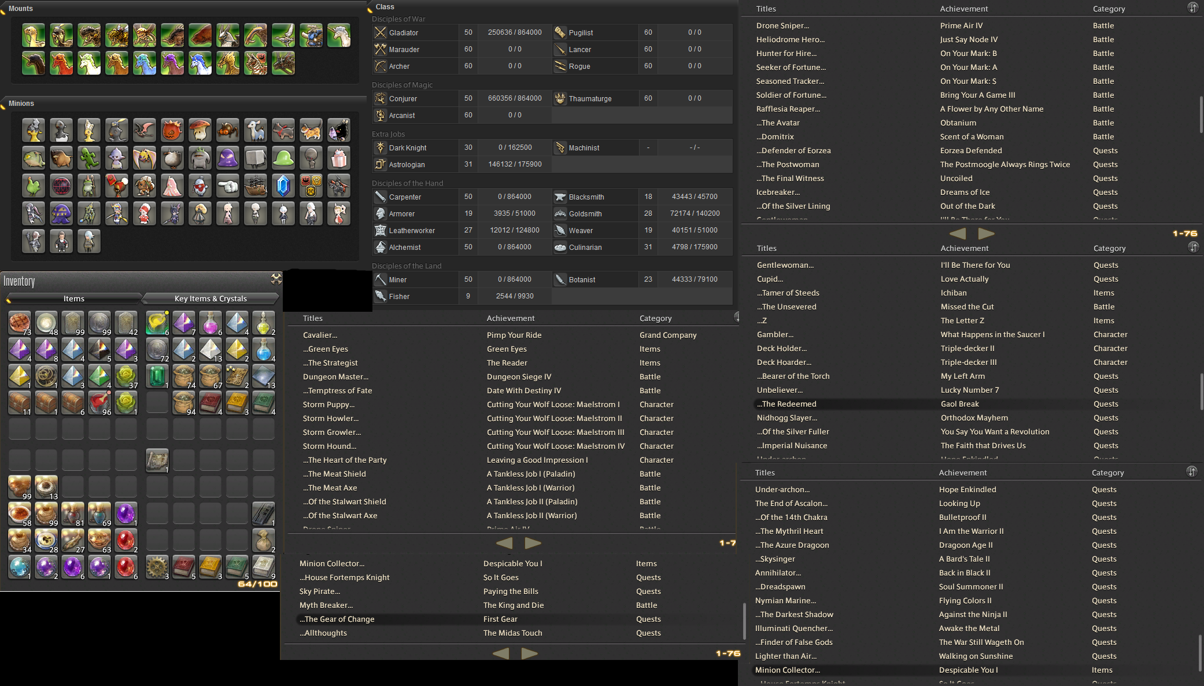Select the snowman minion icon
1204x686 pixels.
coord(200,186)
